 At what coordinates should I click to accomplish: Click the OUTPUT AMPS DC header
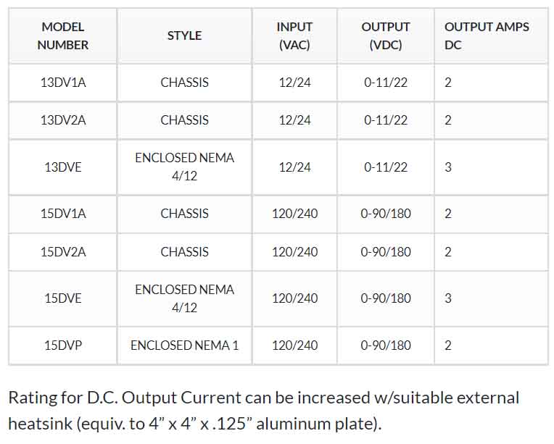[x=491, y=35]
